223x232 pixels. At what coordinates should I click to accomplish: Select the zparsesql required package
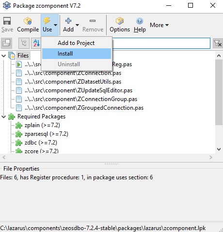pos(47,134)
